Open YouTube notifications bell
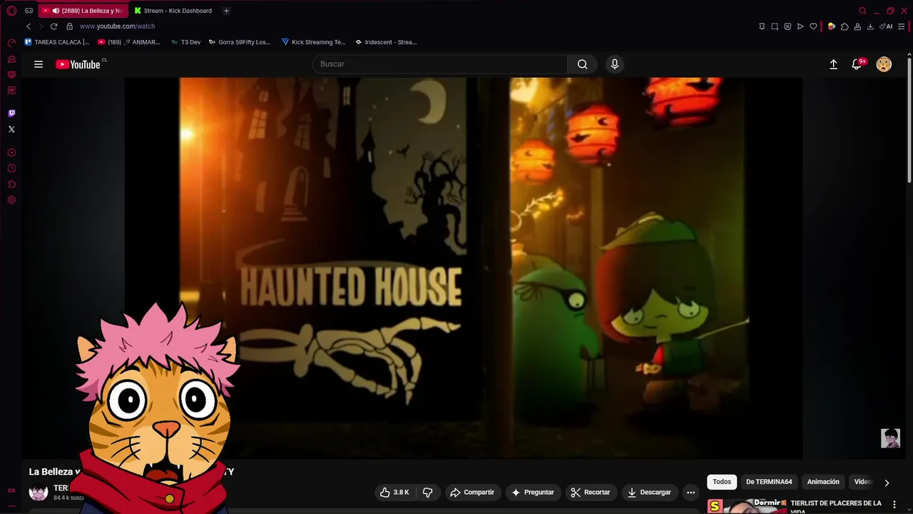This screenshot has width=913, height=514. pos(857,64)
